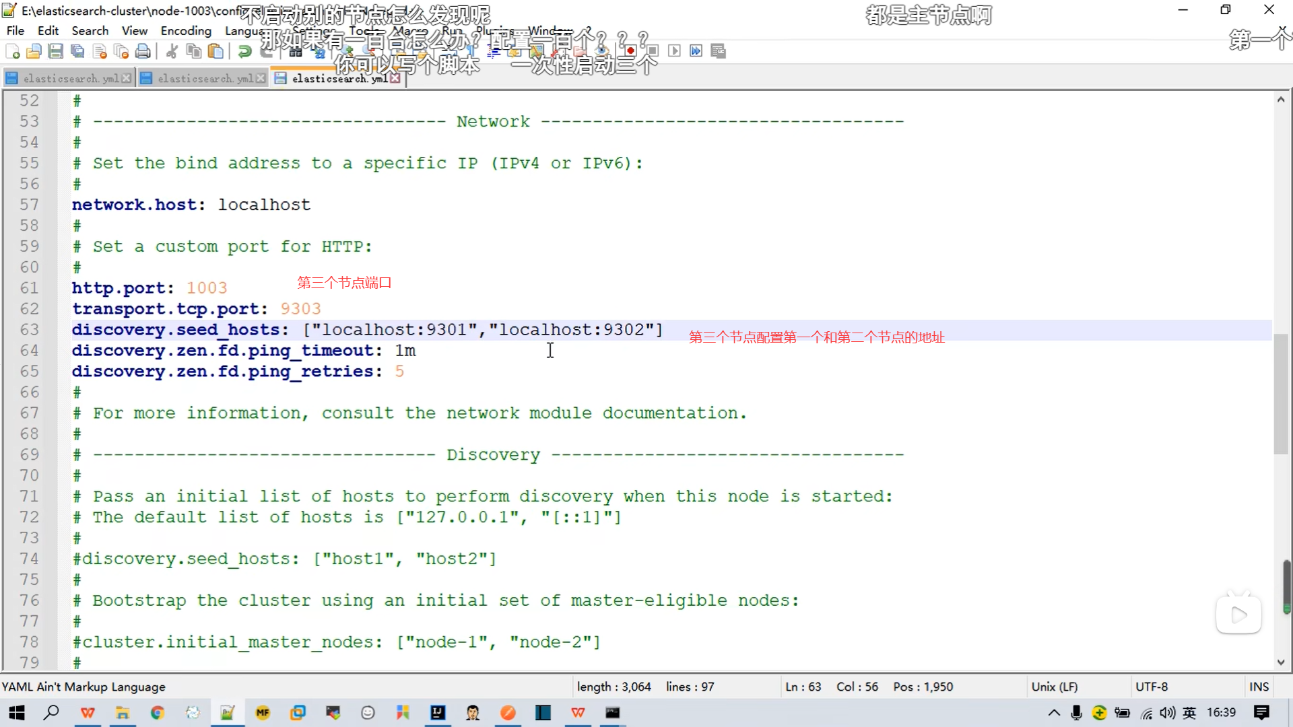This screenshot has width=1293, height=727.
Task: Click the Save All toolbar icon
Action: pos(77,51)
